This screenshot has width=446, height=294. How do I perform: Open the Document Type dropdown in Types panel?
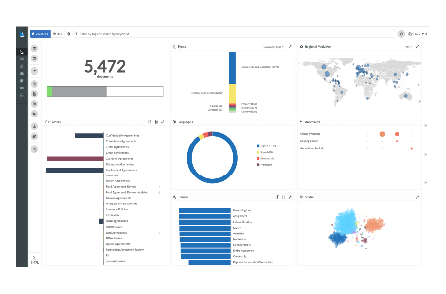point(274,47)
